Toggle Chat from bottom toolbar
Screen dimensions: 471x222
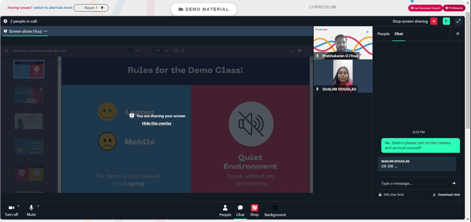(x=240, y=211)
